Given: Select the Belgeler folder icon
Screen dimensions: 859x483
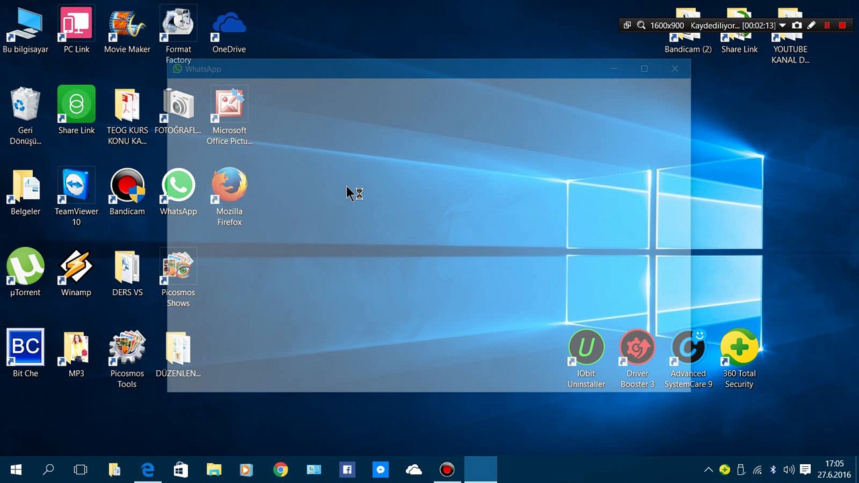Looking at the screenshot, I should point(26,193).
